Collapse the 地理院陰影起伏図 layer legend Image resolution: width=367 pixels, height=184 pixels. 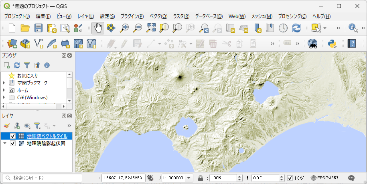point(5,143)
